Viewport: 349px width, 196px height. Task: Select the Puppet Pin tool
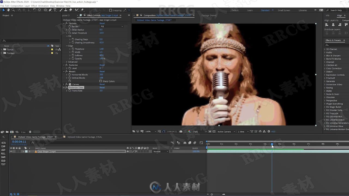click(82, 10)
